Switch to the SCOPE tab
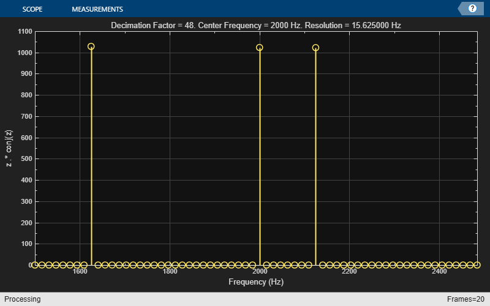490x306 pixels. tap(32, 9)
